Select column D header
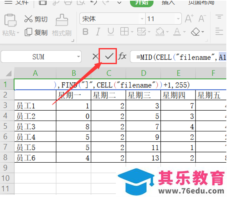 pyautogui.click(x=143, y=73)
